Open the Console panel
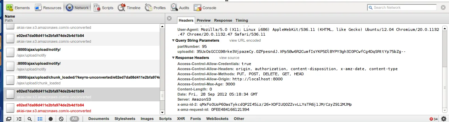This screenshot has height=122, width=449. (205, 7)
